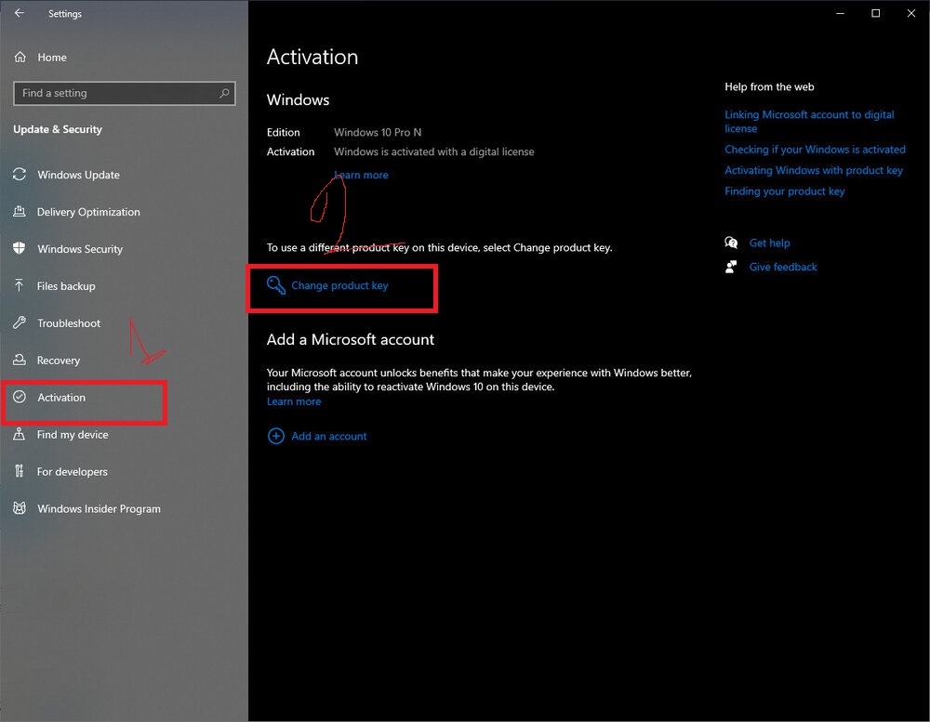Open Learn more under Microsoft account
The width and height of the screenshot is (930, 722).
point(294,401)
